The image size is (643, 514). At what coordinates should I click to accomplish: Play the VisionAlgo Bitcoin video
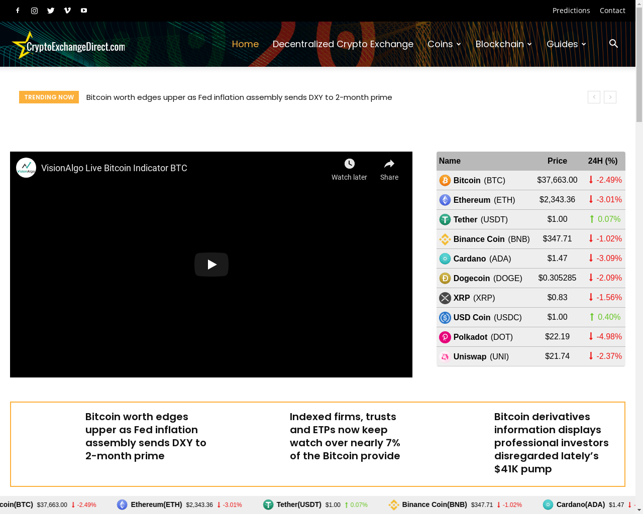(211, 265)
